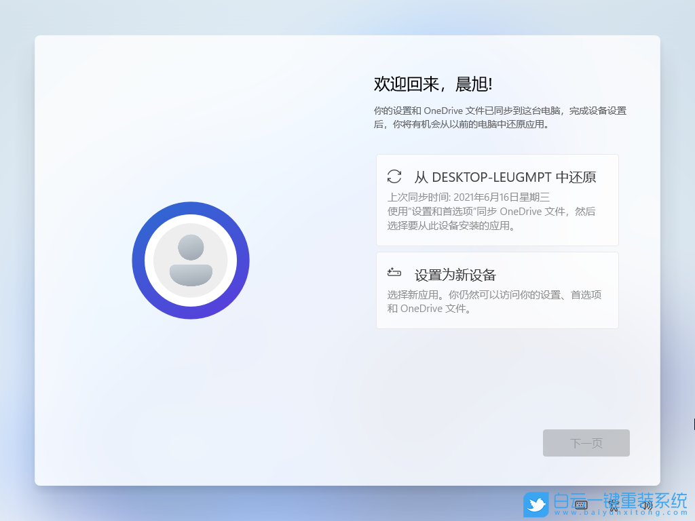
Task: Choose the 设置为新设备 option
Action: (497, 290)
